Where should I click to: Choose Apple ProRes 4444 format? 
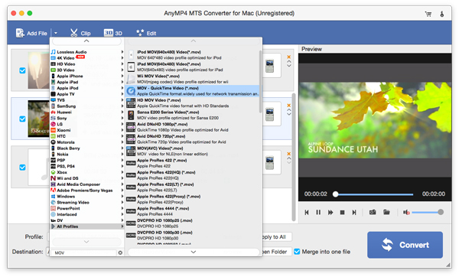[x=192, y=211]
